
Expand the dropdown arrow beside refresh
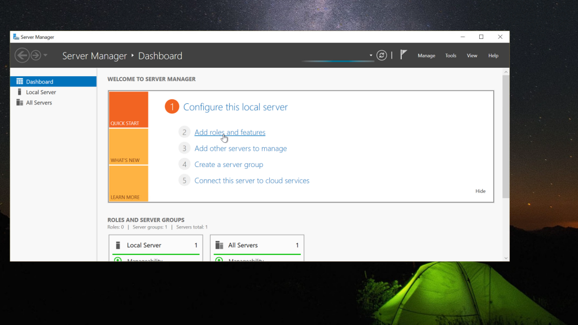click(x=371, y=56)
